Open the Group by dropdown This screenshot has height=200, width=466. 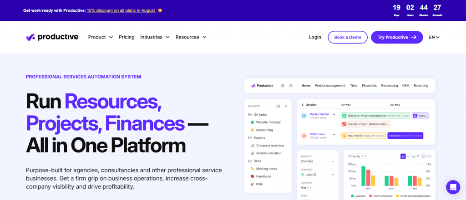358,156
